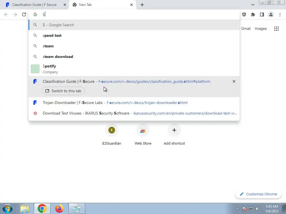This screenshot has height=214, width=286.
Task: Open the Google apps grid
Action: pos(277,29)
